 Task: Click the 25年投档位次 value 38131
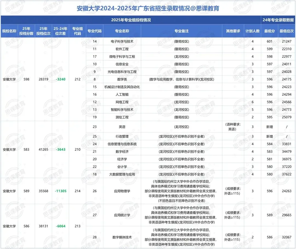click(x=43, y=226)
